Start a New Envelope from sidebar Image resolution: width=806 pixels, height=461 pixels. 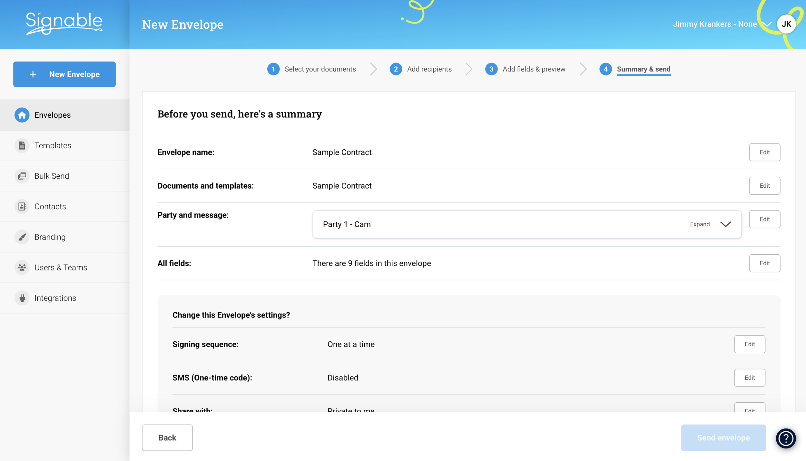click(64, 74)
